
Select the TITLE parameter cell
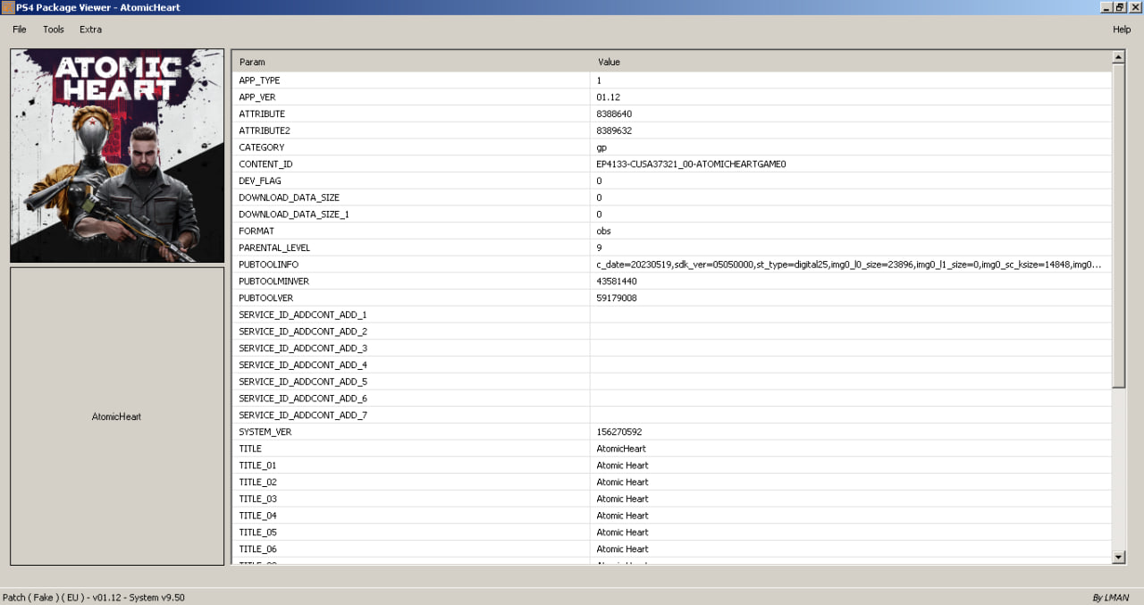coord(411,449)
